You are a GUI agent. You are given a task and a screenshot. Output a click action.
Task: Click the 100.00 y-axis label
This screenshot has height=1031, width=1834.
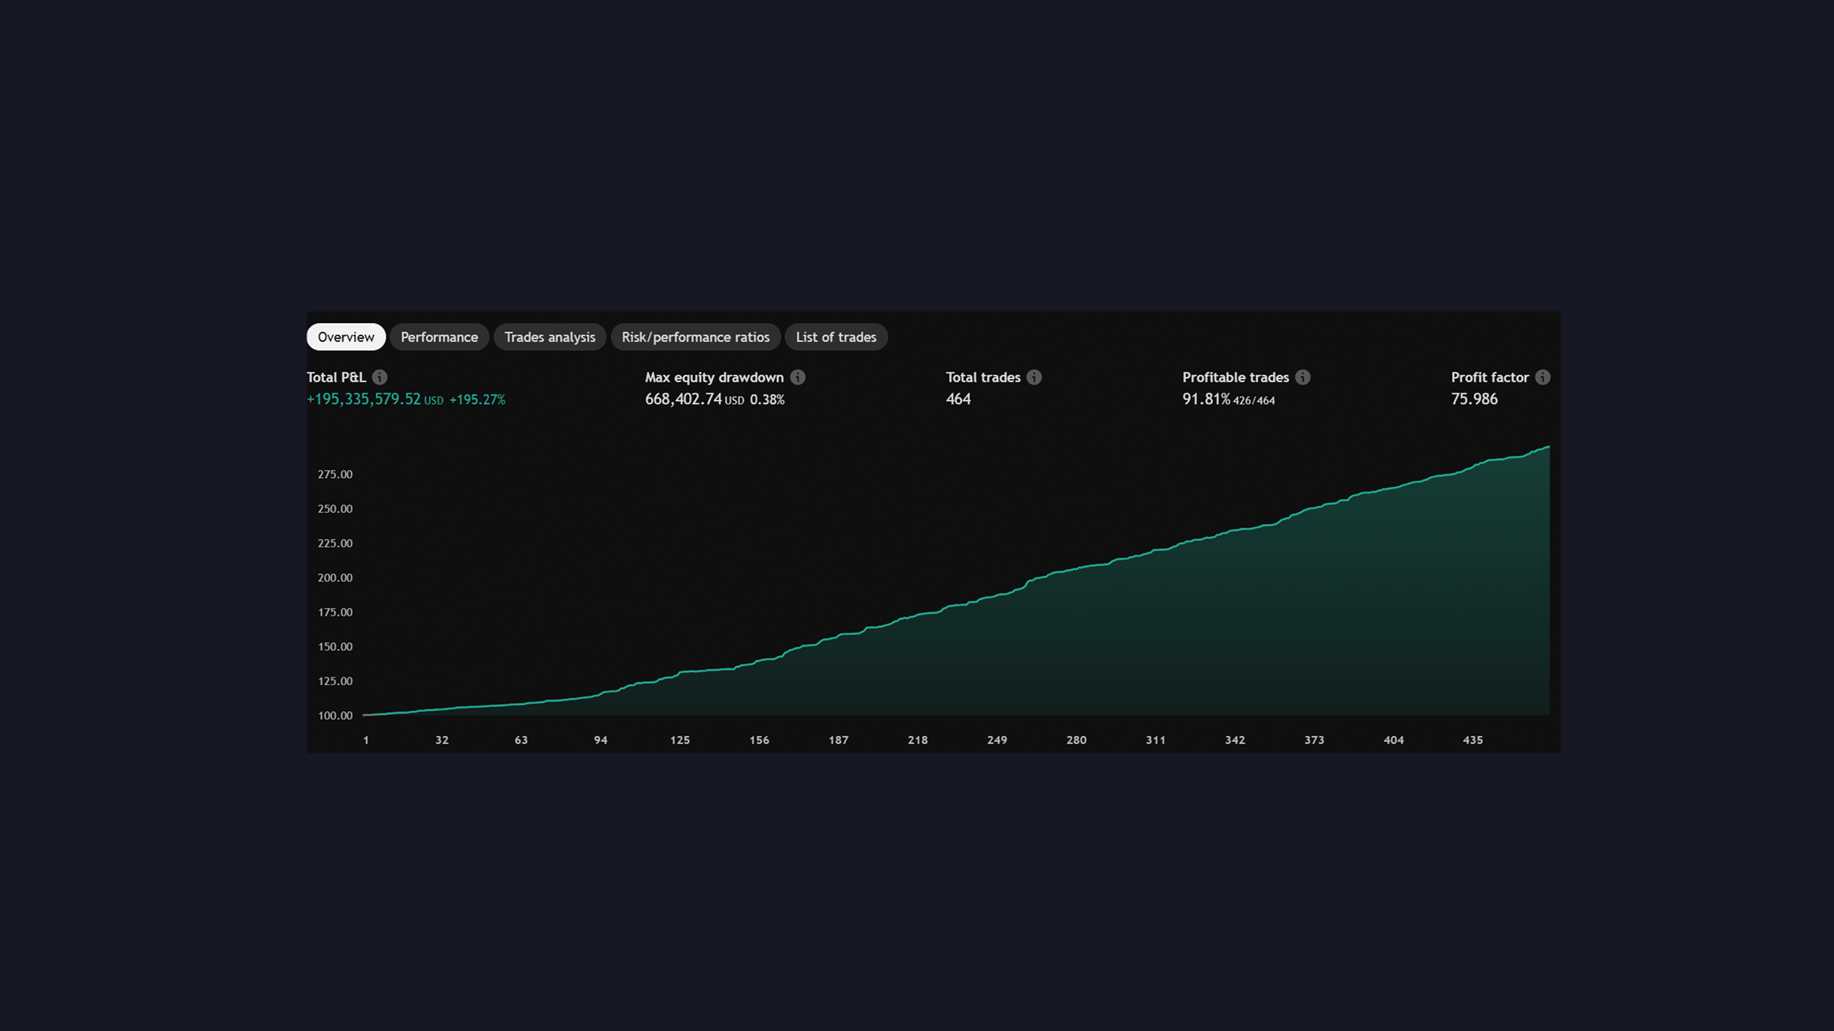click(x=335, y=716)
